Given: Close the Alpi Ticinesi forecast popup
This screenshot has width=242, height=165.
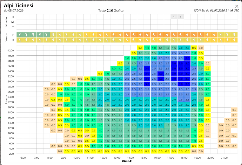Looking at the screenshot, I should click(x=237, y=6).
